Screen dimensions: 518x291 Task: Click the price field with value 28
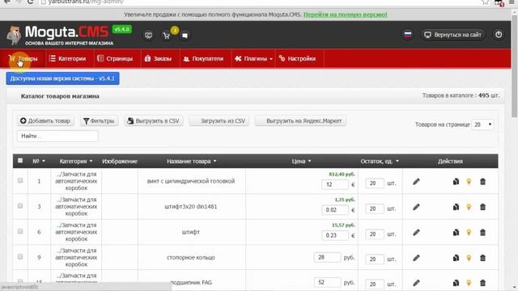[327, 257]
